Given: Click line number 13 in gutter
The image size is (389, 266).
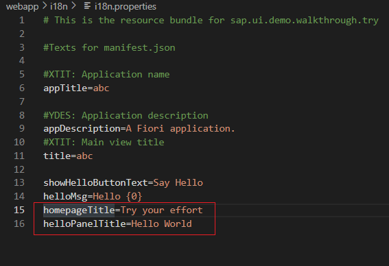Looking at the screenshot, I should click(19, 182).
